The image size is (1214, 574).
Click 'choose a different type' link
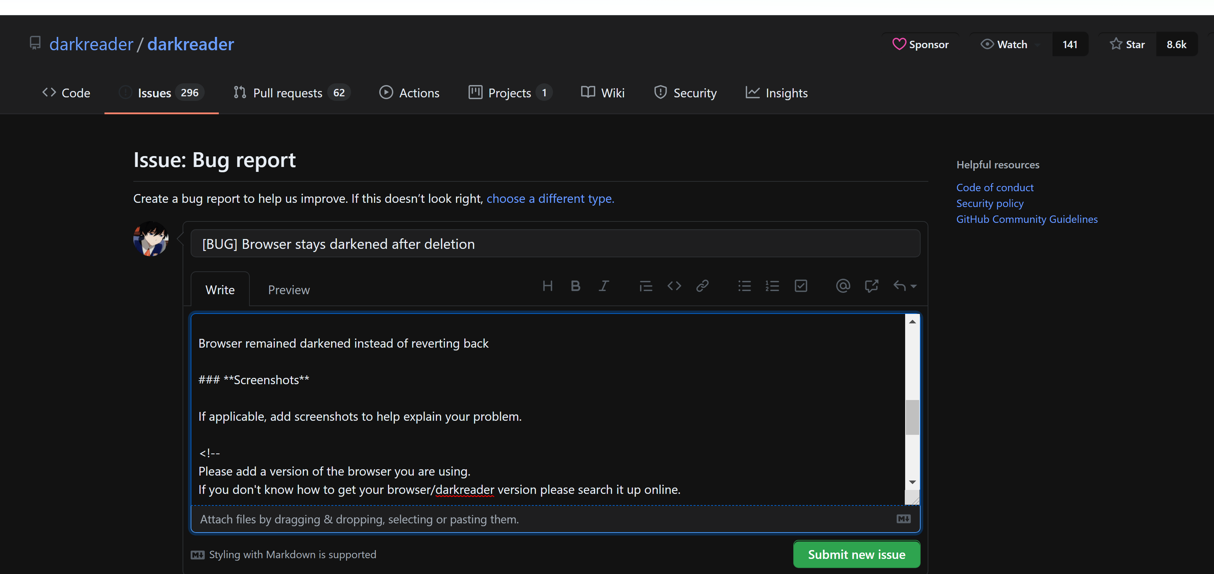[x=550, y=198]
